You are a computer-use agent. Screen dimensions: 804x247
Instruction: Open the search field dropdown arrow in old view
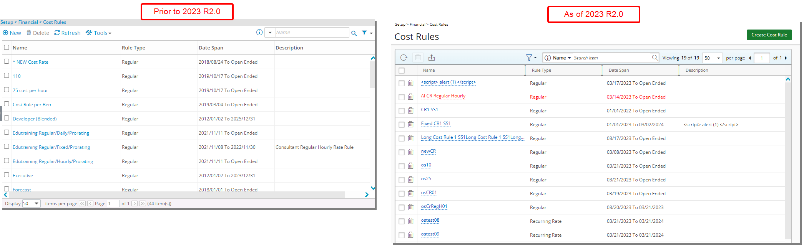270,33
